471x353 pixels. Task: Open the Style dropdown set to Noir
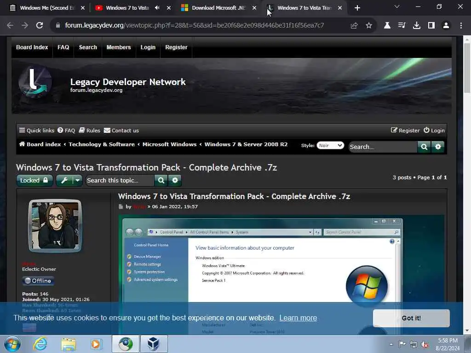click(330, 146)
